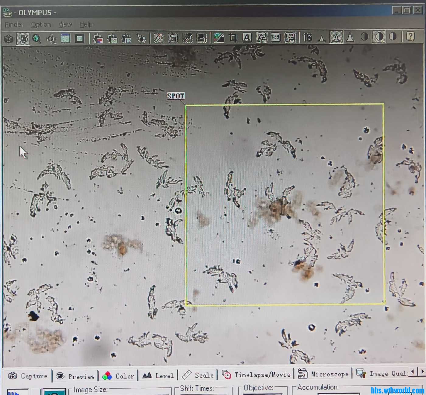Click the help question mark icon

pos(410,37)
